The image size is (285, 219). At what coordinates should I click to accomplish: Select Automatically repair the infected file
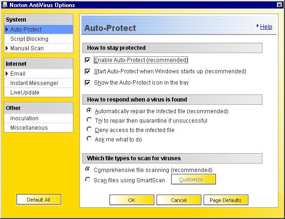88,111
